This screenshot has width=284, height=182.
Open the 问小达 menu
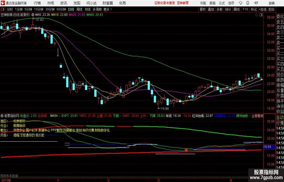click(x=92, y=3)
